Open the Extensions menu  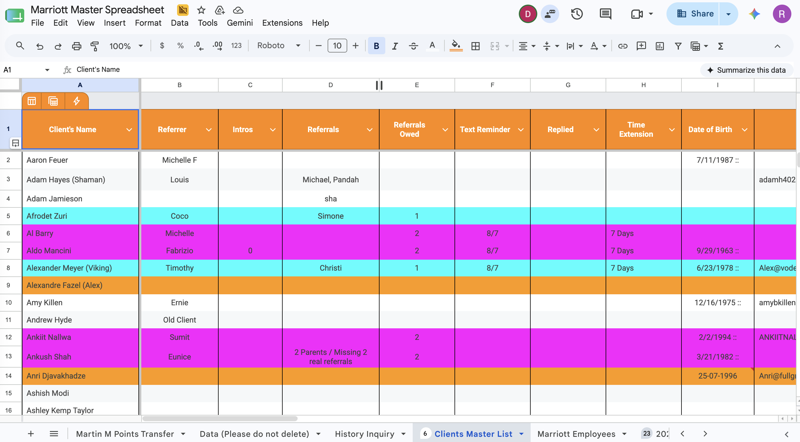[x=282, y=23]
